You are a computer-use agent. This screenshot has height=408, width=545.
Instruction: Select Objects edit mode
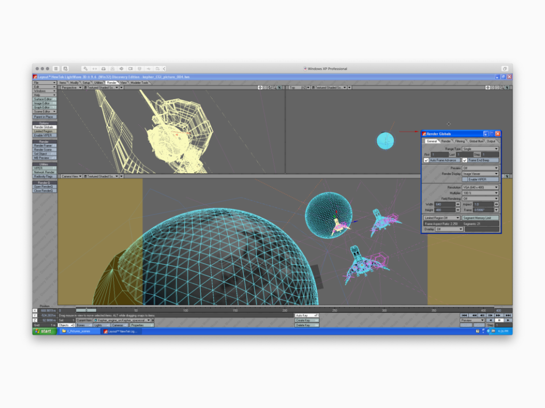pyautogui.click(x=66, y=326)
